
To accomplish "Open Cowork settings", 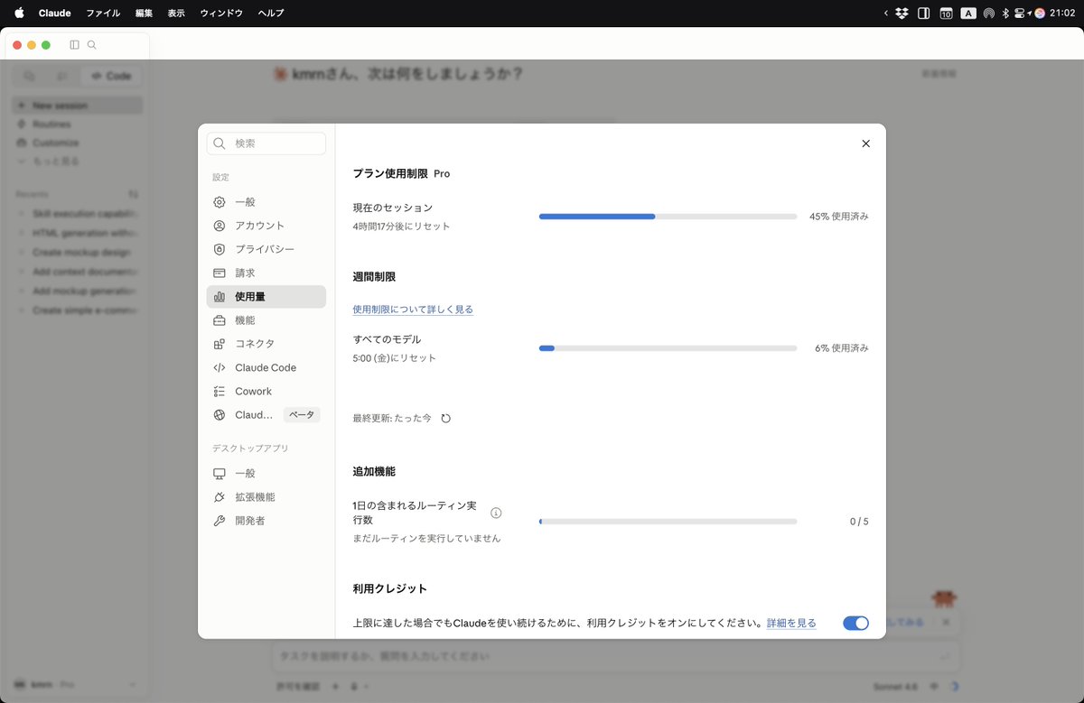I will pyautogui.click(x=266, y=392).
